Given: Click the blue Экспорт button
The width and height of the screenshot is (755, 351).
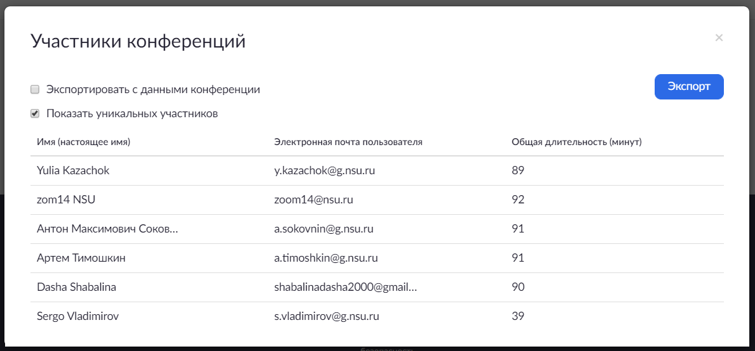Looking at the screenshot, I should coord(689,87).
